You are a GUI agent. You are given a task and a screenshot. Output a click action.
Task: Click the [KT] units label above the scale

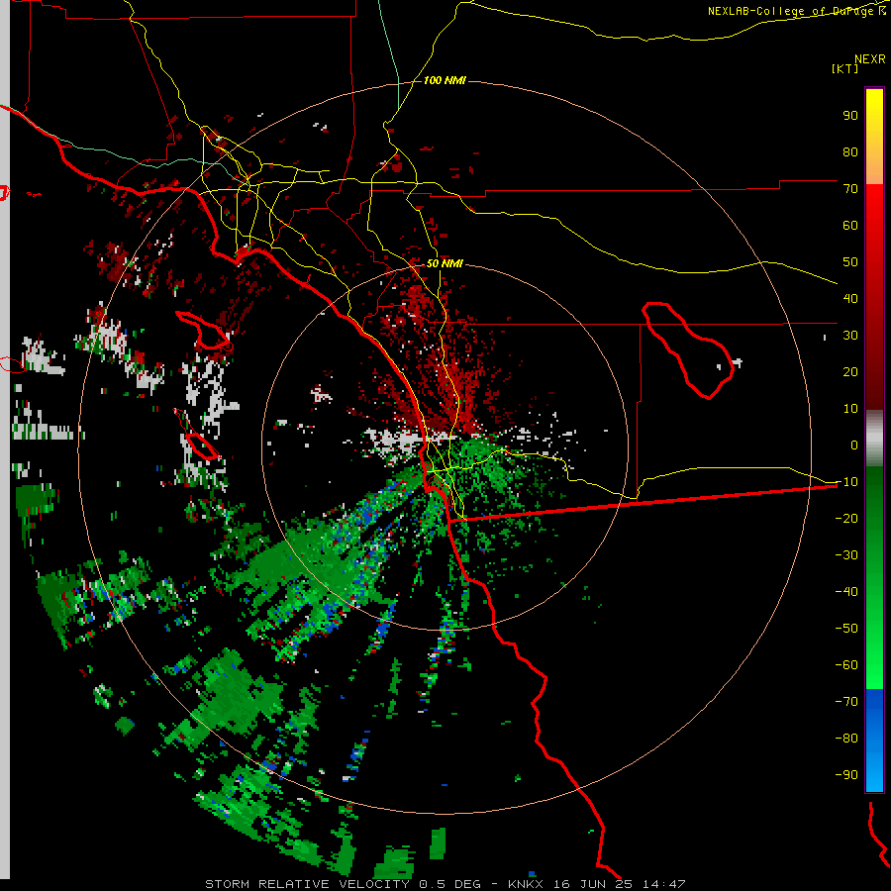(x=844, y=69)
